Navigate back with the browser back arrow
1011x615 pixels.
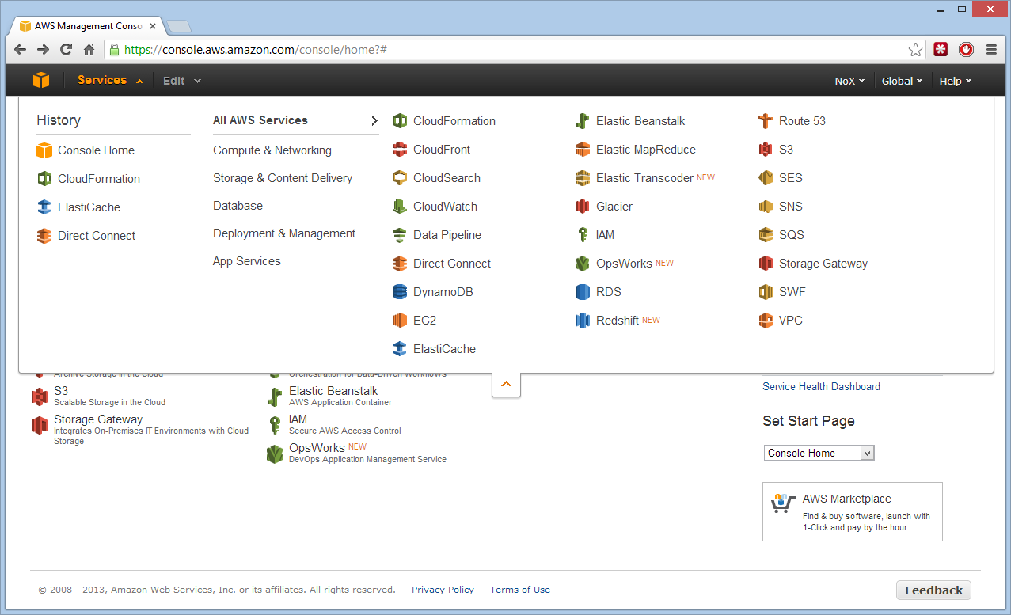21,50
